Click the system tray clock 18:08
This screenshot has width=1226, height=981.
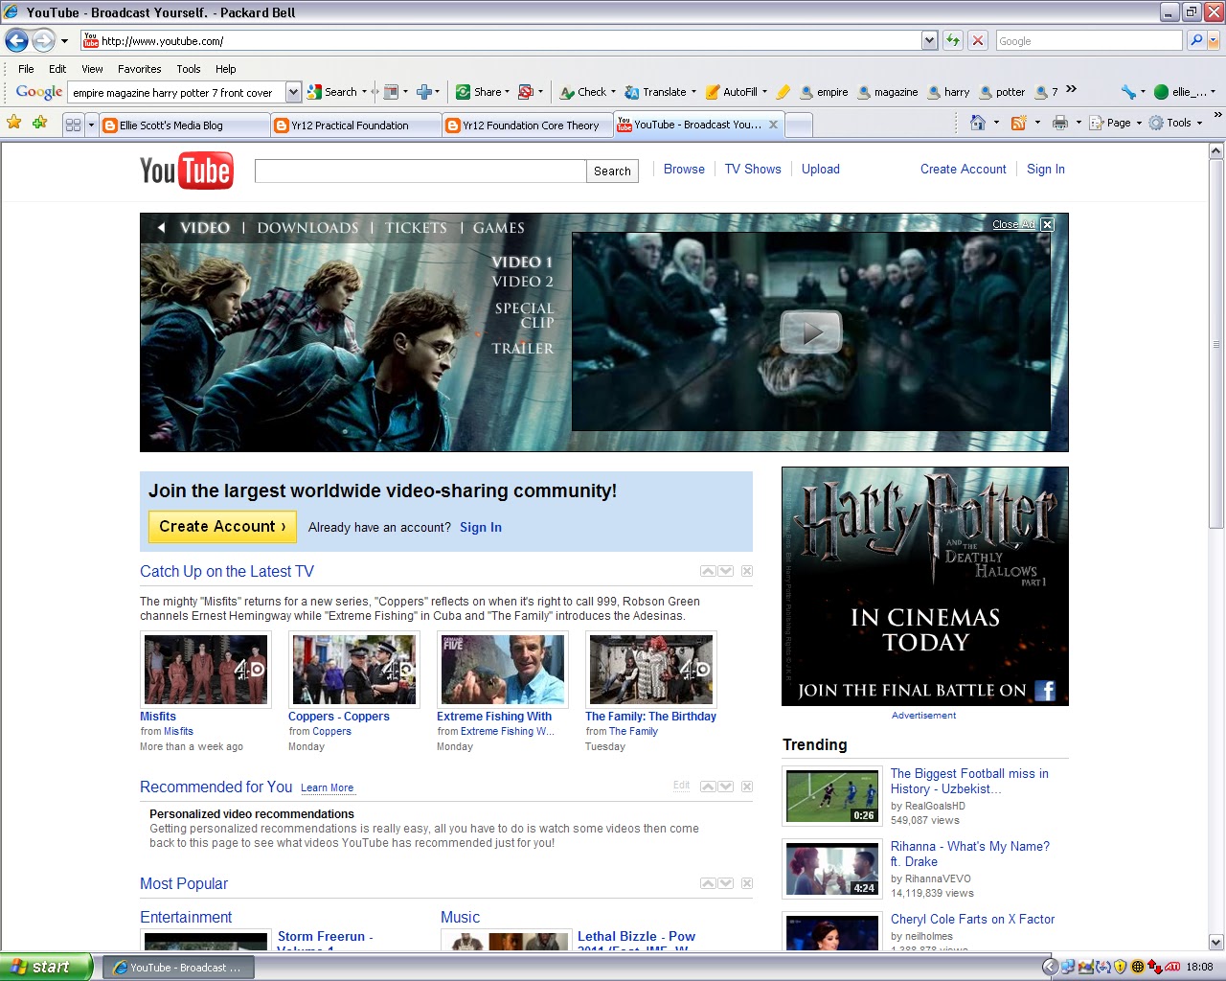point(1199,967)
